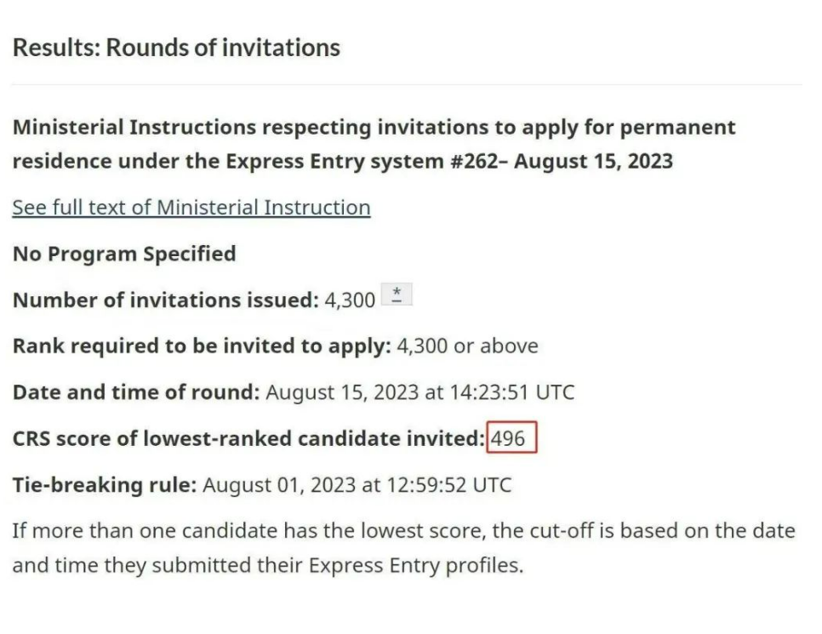
Task: Select the August 01, 2023 at 12:59:52 UTC value
Action: (x=357, y=485)
